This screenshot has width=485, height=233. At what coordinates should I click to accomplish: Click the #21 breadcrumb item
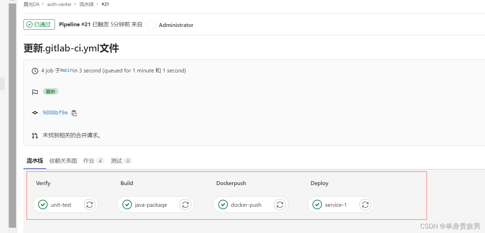105,4
